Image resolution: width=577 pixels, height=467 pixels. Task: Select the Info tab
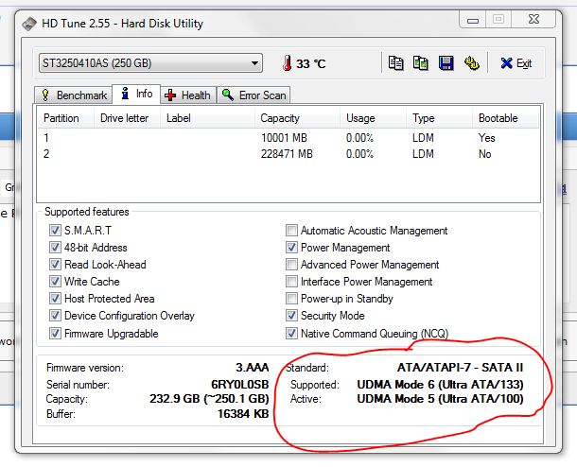coord(136,94)
